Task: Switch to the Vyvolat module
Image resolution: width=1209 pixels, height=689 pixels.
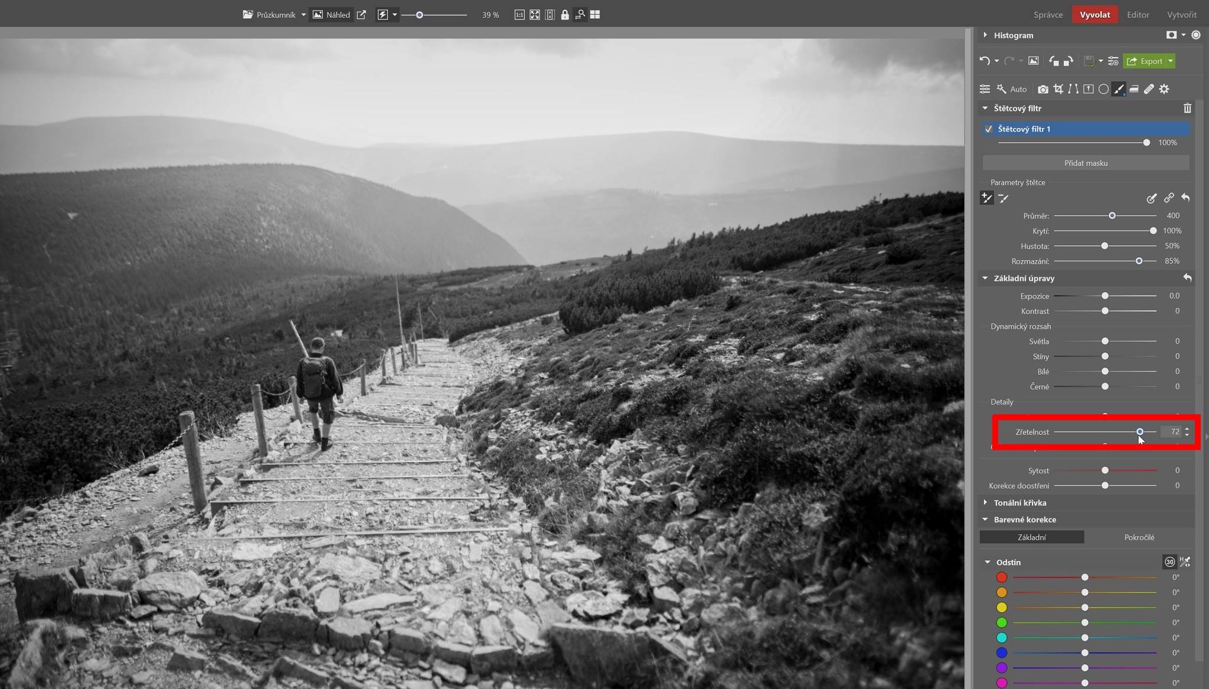Action: point(1095,15)
